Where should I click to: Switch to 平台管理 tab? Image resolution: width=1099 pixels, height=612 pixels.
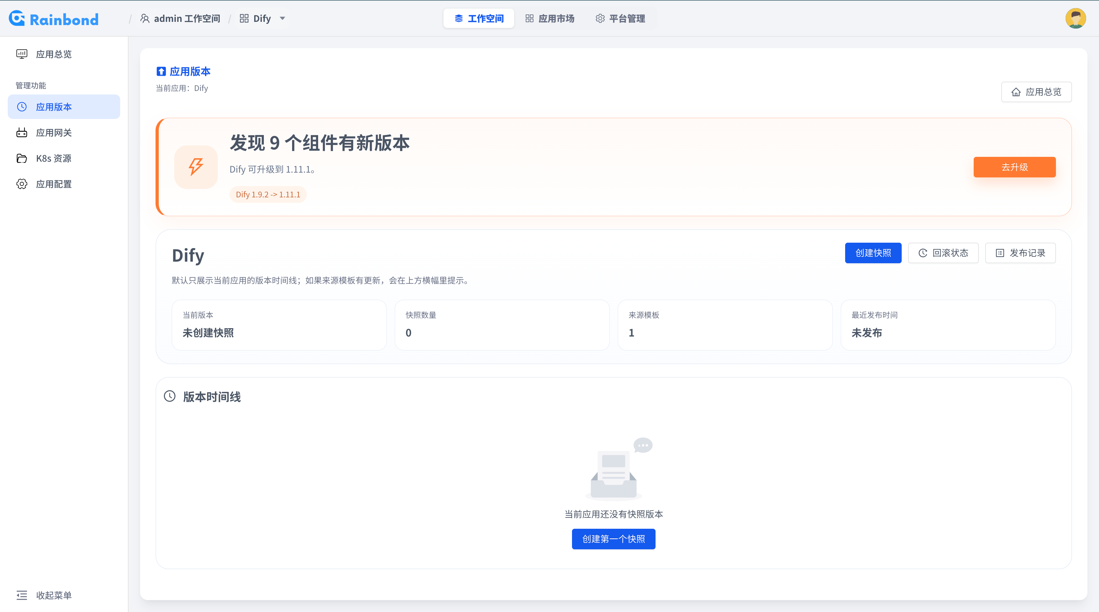coord(620,18)
